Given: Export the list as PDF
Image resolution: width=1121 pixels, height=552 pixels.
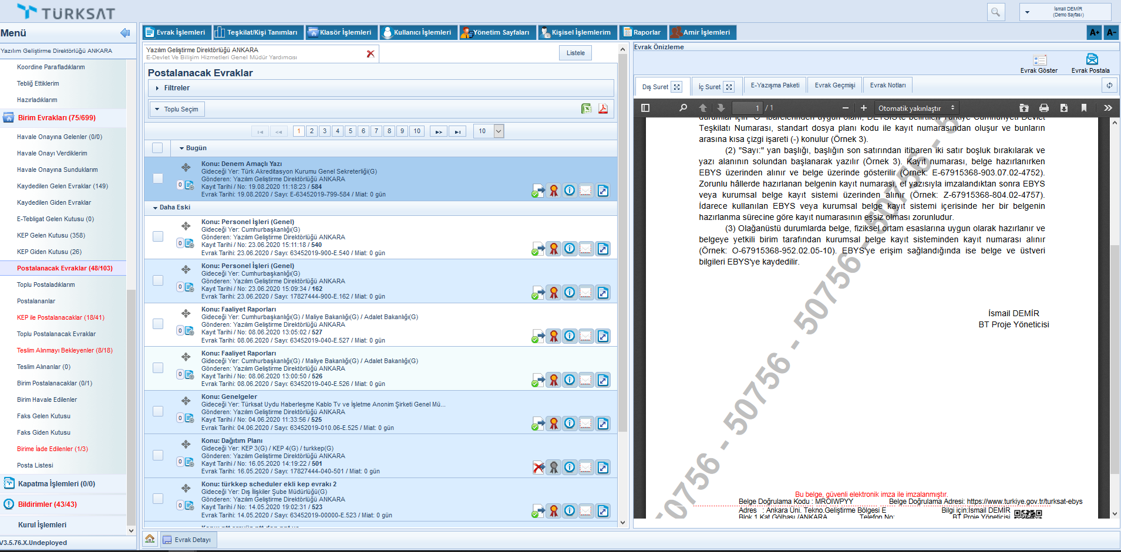Looking at the screenshot, I should 602,109.
